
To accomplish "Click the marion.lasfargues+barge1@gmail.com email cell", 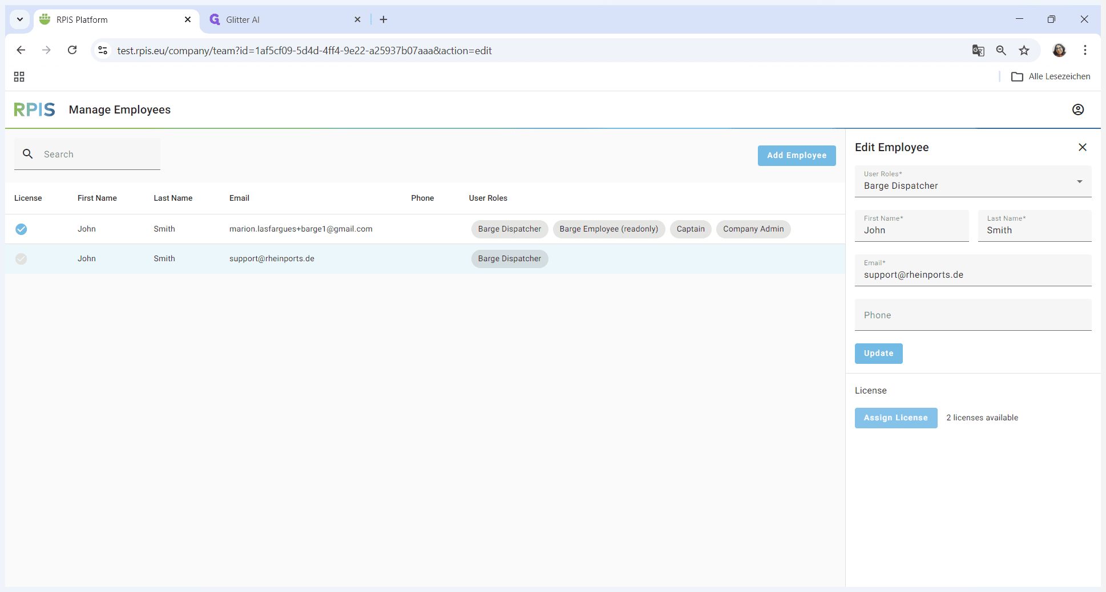I will (301, 229).
